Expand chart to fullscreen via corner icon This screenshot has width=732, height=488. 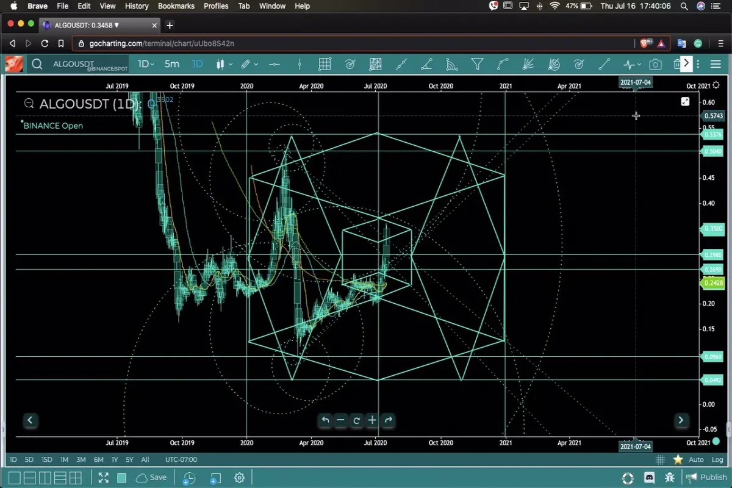(685, 102)
